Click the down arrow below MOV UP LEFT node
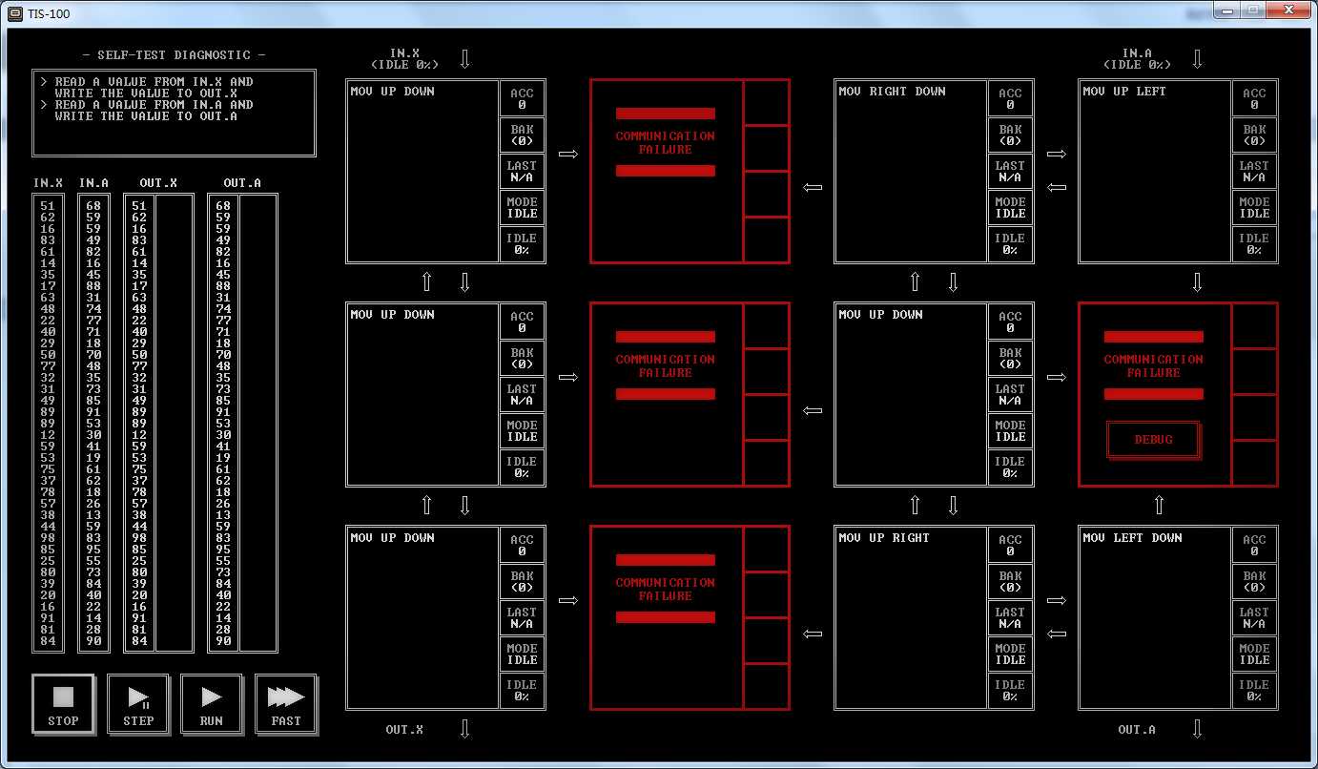Screen dimensions: 1318x769 1198,282
